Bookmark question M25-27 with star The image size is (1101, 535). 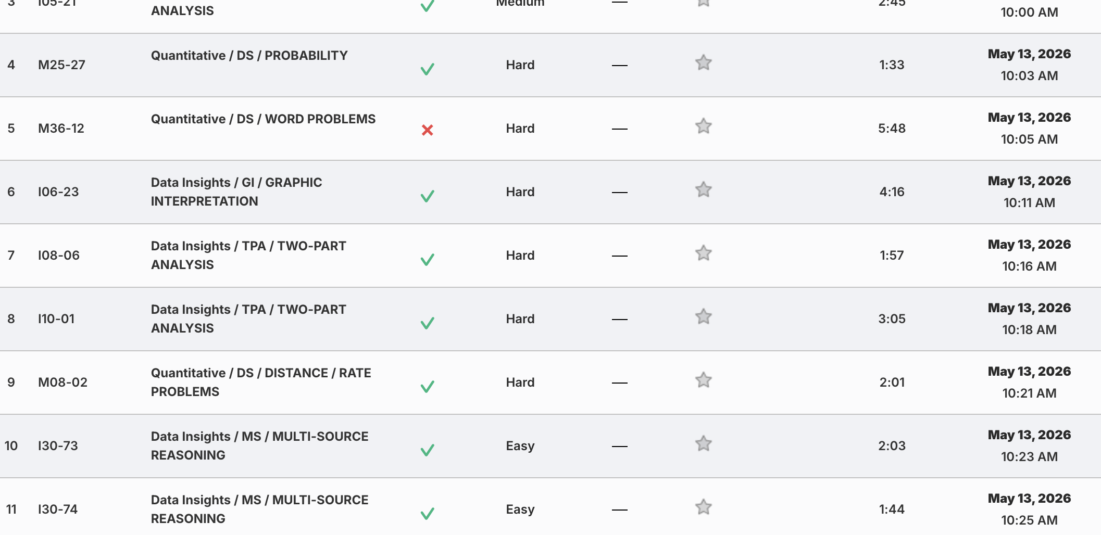coord(703,63)
